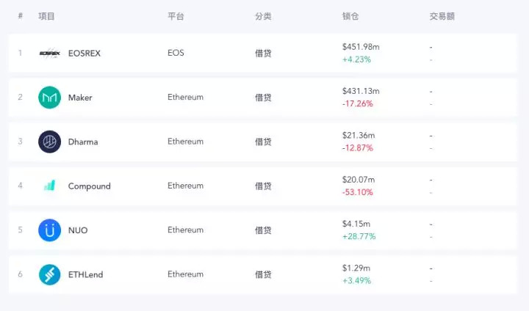Click the # rank column header

(21, 16)
